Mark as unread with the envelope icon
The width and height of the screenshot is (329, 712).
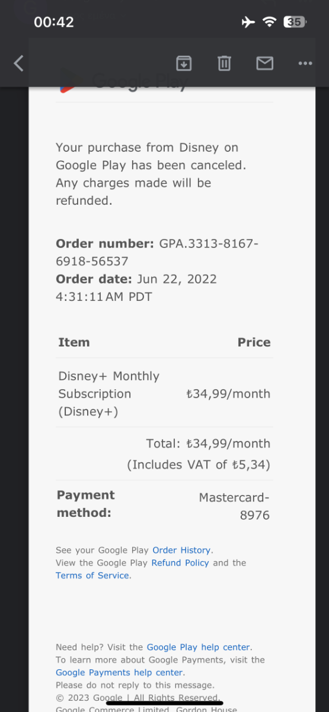(x=264, y=63)
